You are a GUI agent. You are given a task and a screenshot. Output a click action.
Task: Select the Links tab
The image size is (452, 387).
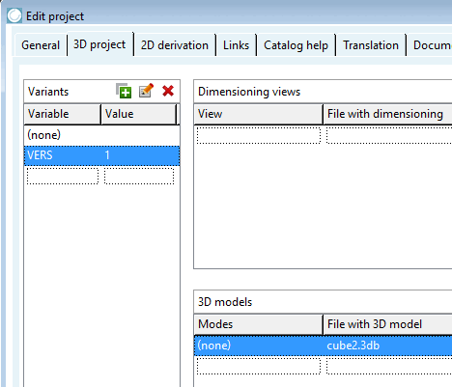[236, 45]
